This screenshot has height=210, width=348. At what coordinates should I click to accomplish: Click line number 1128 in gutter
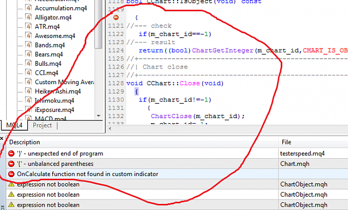tap(116, 83)
